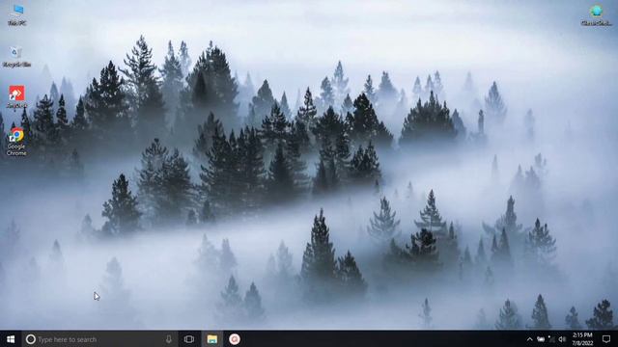Select the Google Chrome desktop shortcut
618x347 pixels.
click(16, 142)
